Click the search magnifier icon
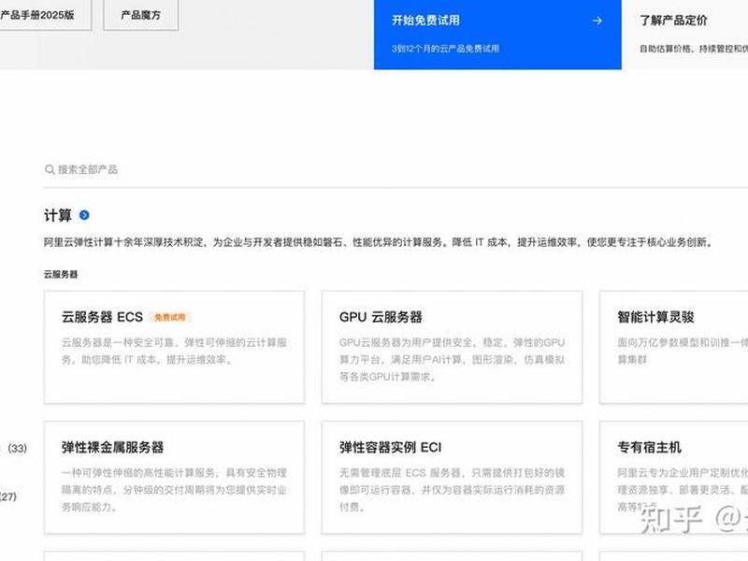Image resolution: width=748 pixels, height=561 pixels. click(x=50, y=169)
